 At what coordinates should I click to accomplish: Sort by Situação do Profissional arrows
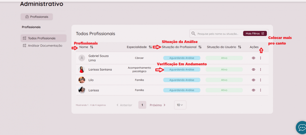(200, 47)
